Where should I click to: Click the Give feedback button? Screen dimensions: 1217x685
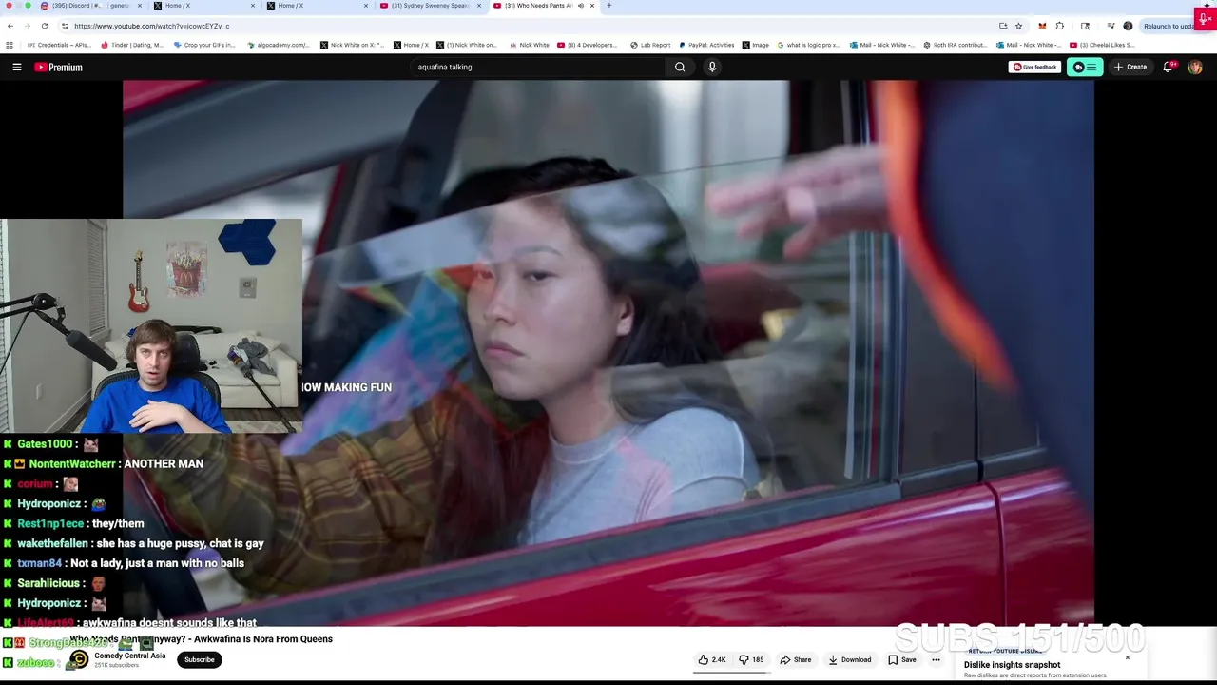click(1034, 67)
